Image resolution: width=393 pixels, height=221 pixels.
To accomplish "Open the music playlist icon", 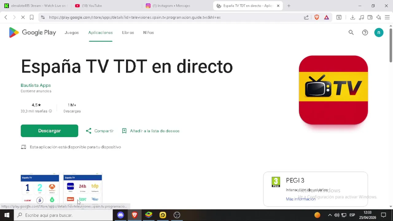I will (361, 17).
